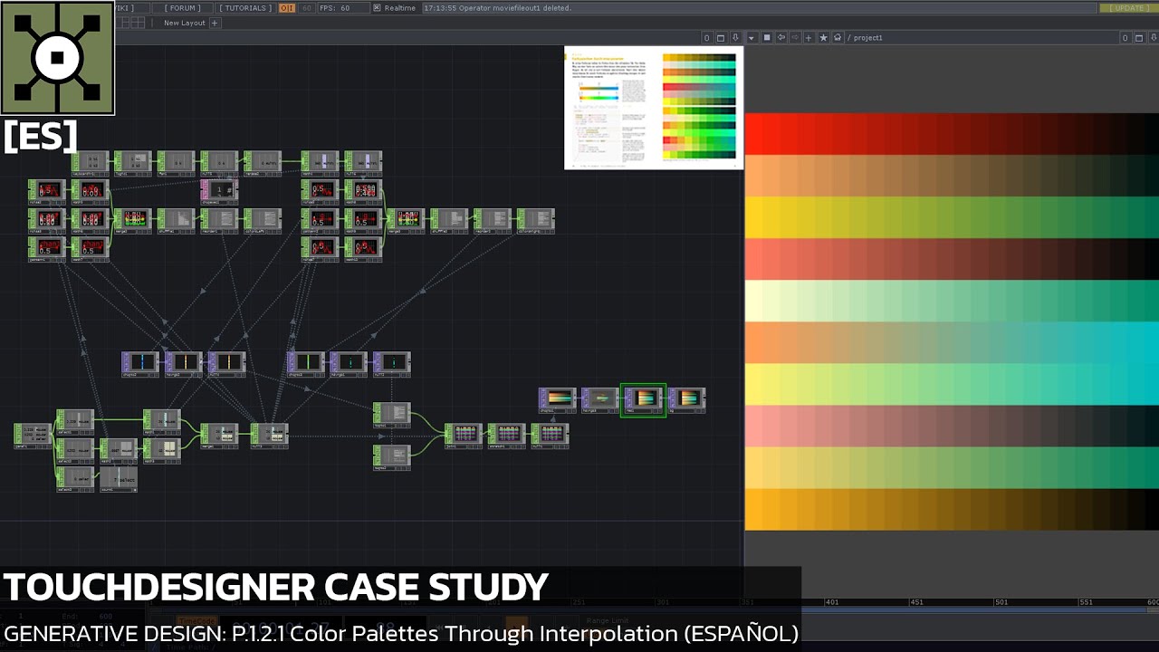Click timeline marker 551
1159x652 pixels.
[x=1086, y=602]
